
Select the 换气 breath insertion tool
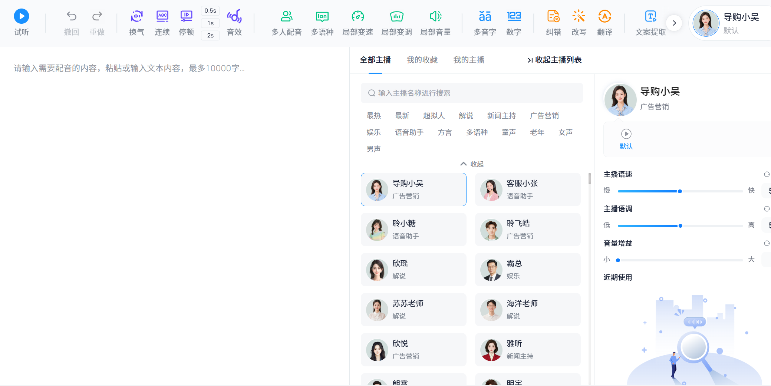tap(136, 22)
